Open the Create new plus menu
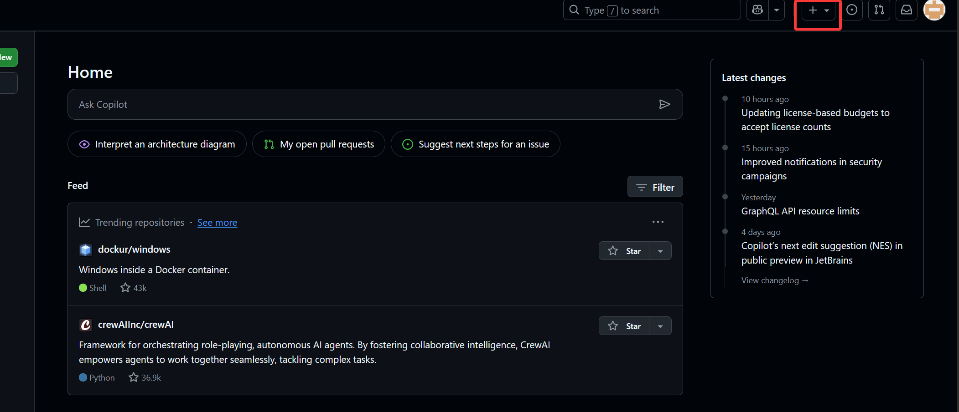This screenshot has width=959, height=412. click(819, 10)
